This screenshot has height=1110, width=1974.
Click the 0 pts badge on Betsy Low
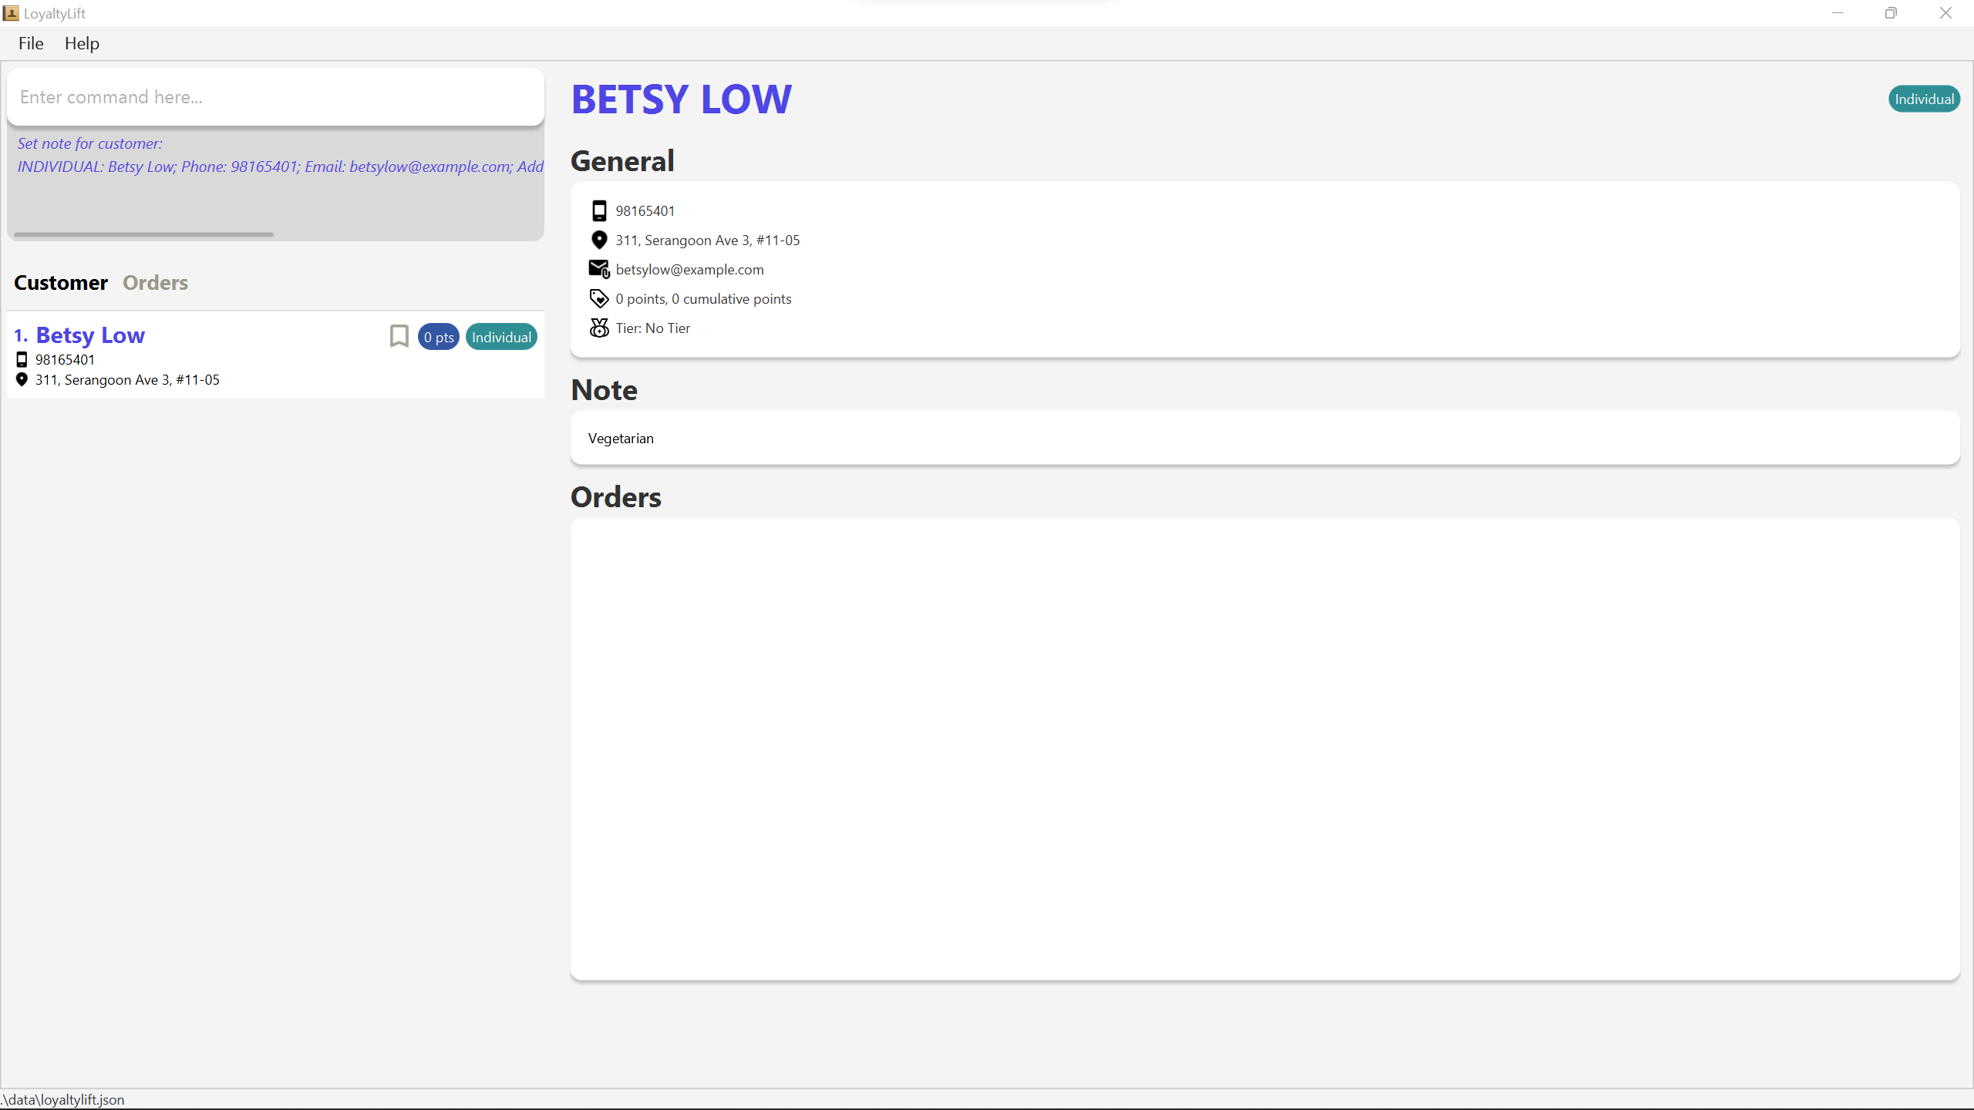pyautogui.click(x=439, y=337)
